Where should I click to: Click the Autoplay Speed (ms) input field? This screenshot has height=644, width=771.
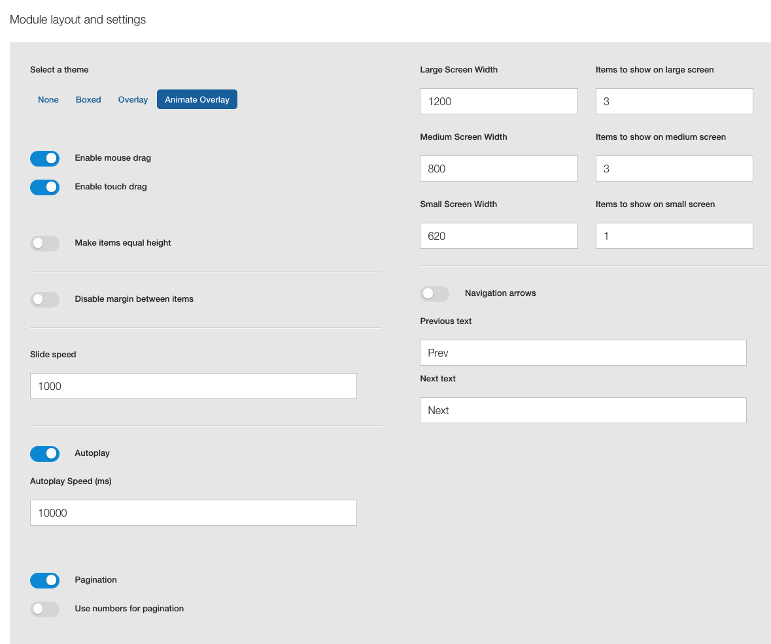pos(194,513)
